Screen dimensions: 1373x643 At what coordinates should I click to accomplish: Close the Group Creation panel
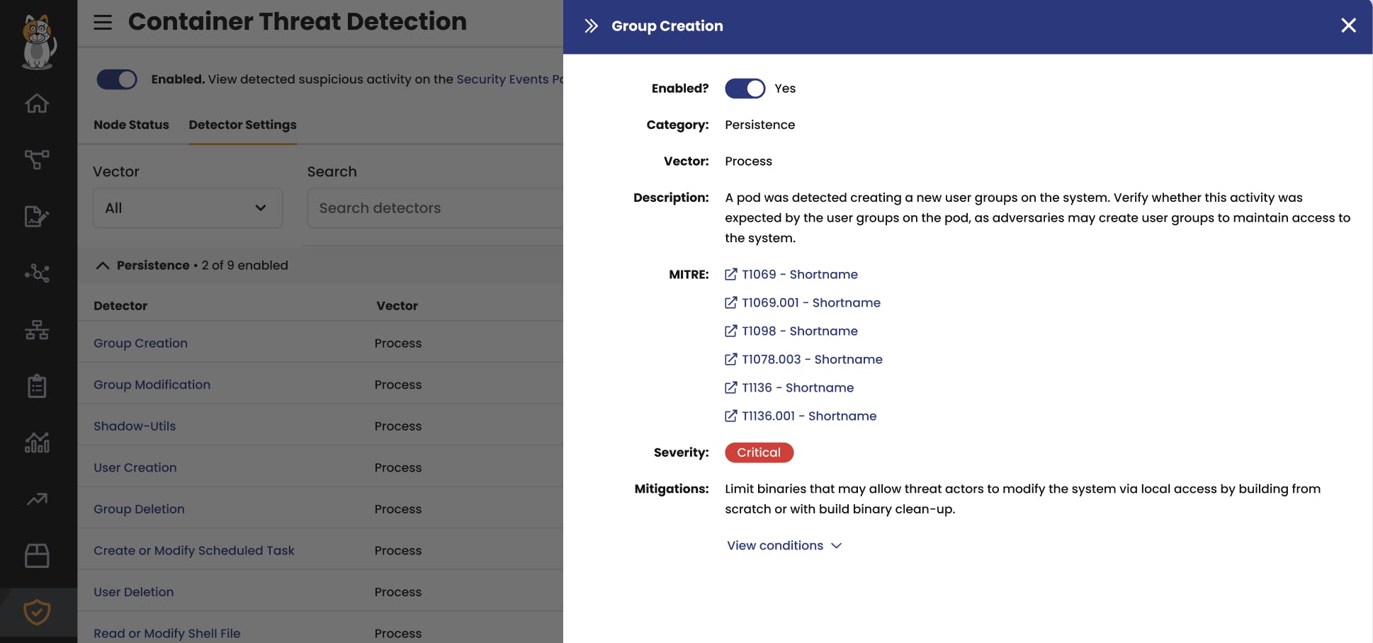[x=1348, y=26]
